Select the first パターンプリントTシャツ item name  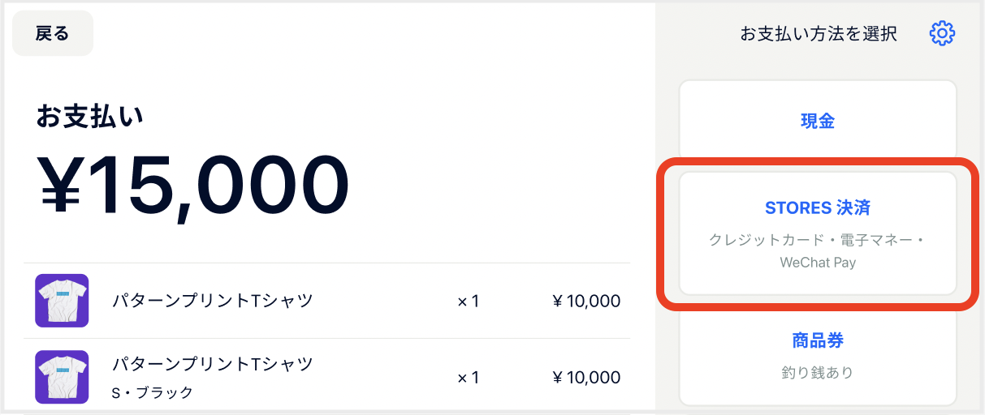coord(212,301)
